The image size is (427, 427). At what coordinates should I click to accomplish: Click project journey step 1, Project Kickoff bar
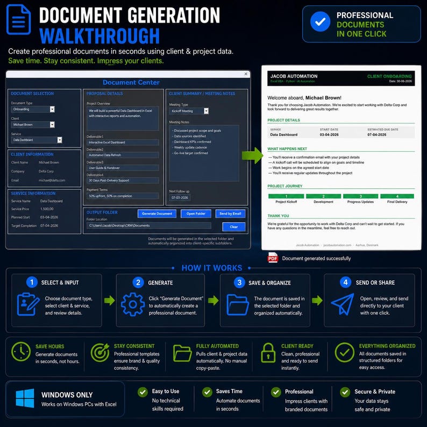click(x=286, y=196)
